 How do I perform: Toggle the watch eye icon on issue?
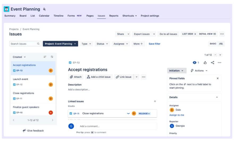194,63
